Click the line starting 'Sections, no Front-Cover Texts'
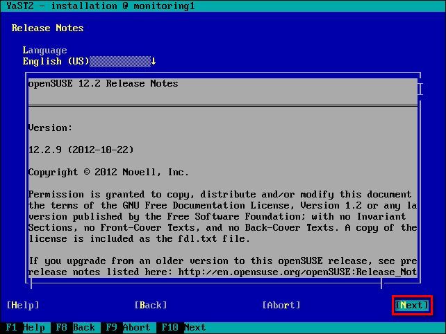This screenshot has height=334, width=446. pyautogui.click(x=223, y=227)
